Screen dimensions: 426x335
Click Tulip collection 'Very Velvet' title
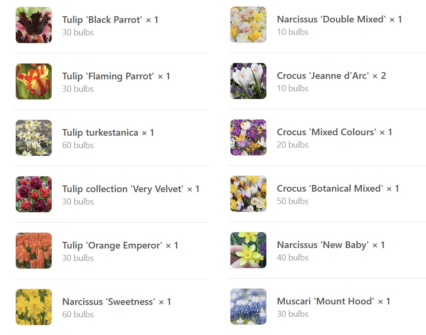pyautogui.click(x=122, y=189)
